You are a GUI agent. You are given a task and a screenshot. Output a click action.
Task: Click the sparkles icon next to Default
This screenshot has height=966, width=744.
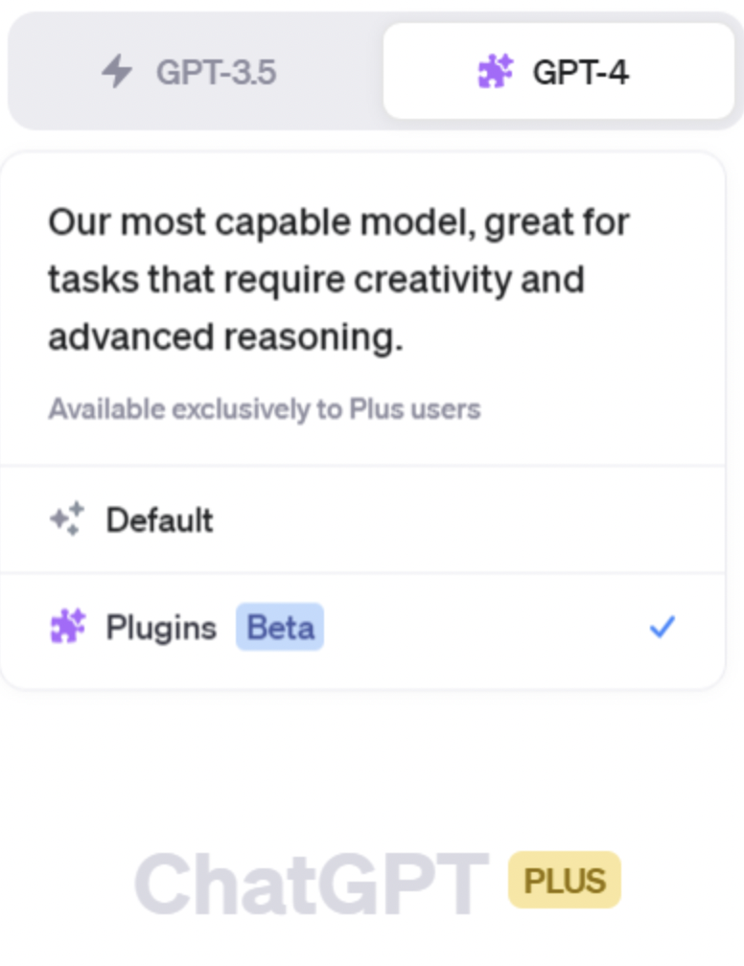(67, 518)
